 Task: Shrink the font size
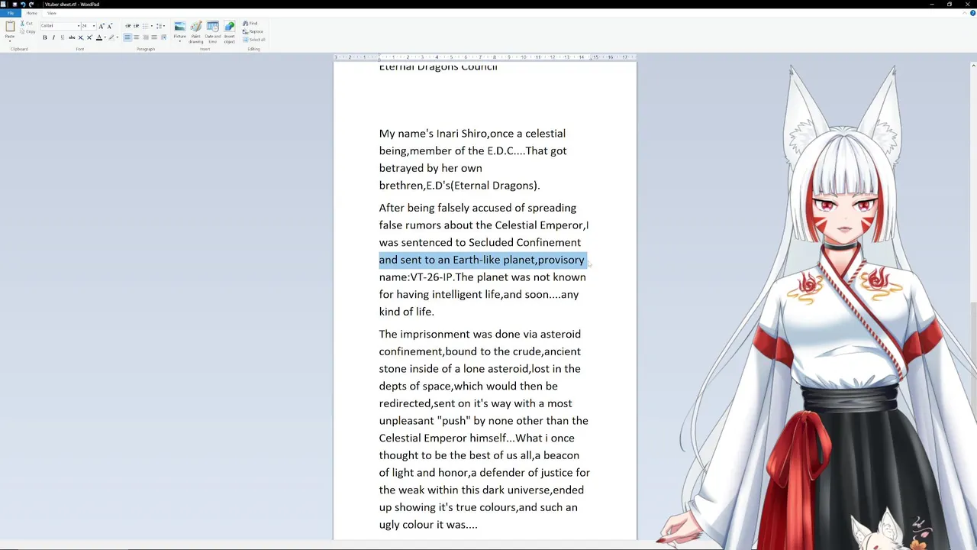click(110, 26)
